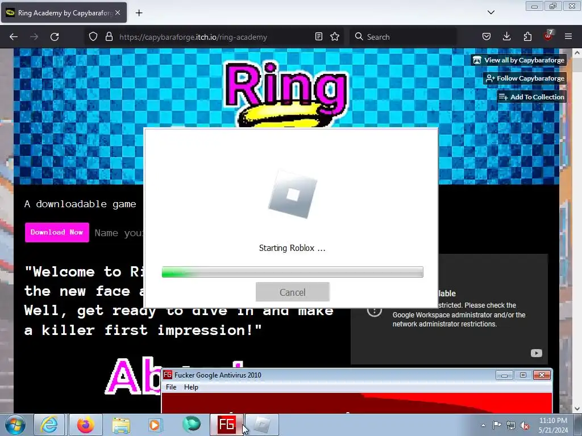
Task: Launch Internet Explorer from the taskbar
Action: tap(49, 425)
